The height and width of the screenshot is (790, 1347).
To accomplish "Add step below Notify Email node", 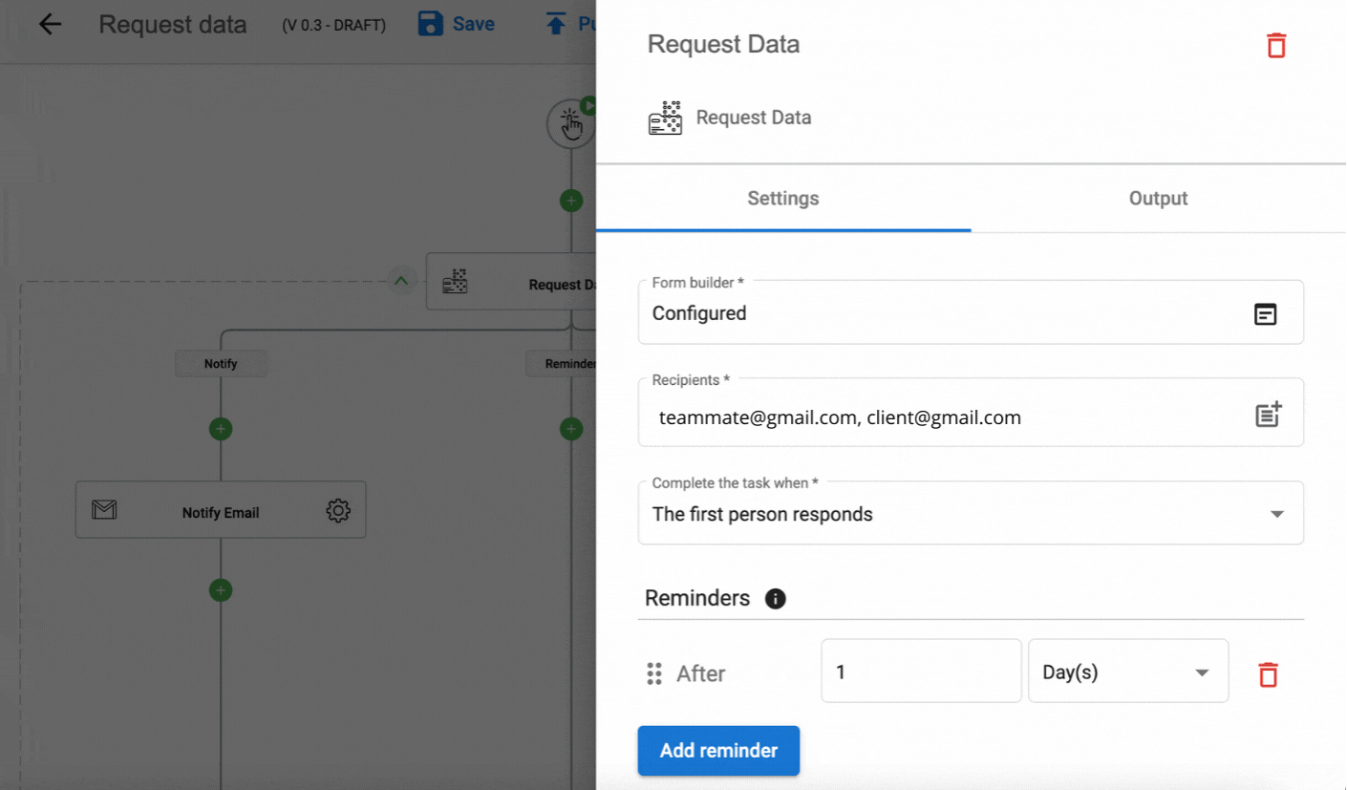I will tap(221, 590).
